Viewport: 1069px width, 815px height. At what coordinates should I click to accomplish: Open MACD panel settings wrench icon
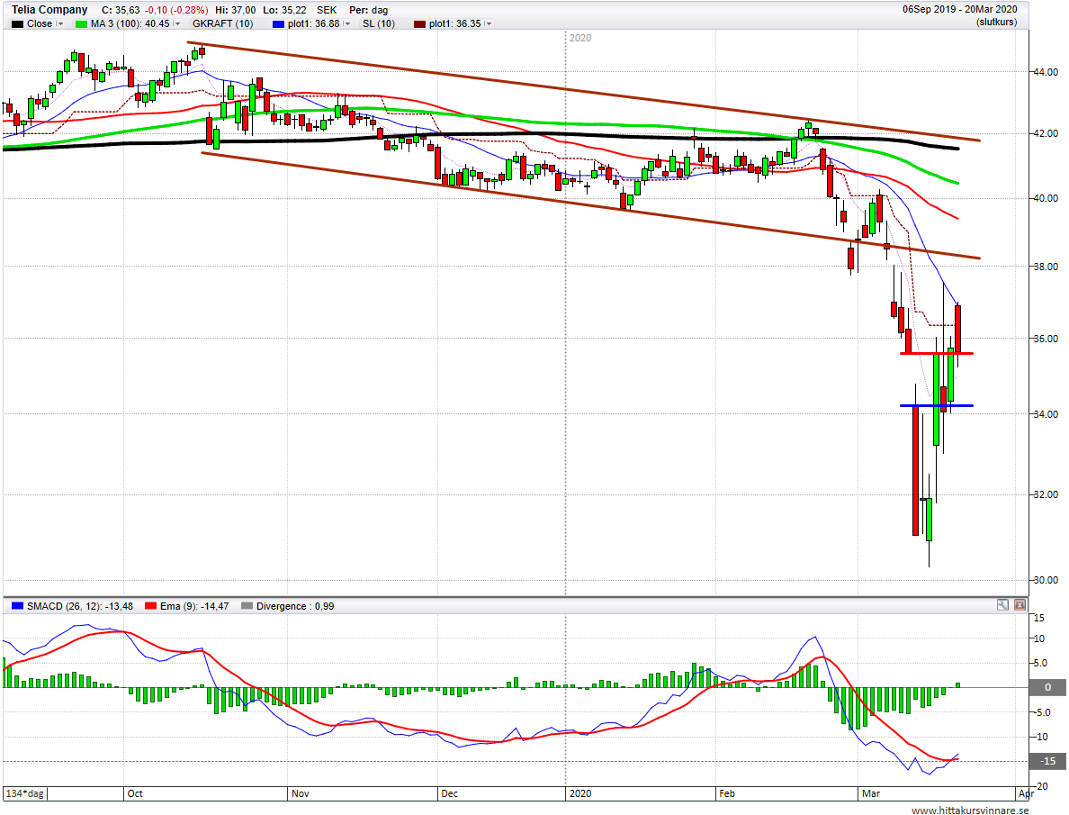[1002, 605]
